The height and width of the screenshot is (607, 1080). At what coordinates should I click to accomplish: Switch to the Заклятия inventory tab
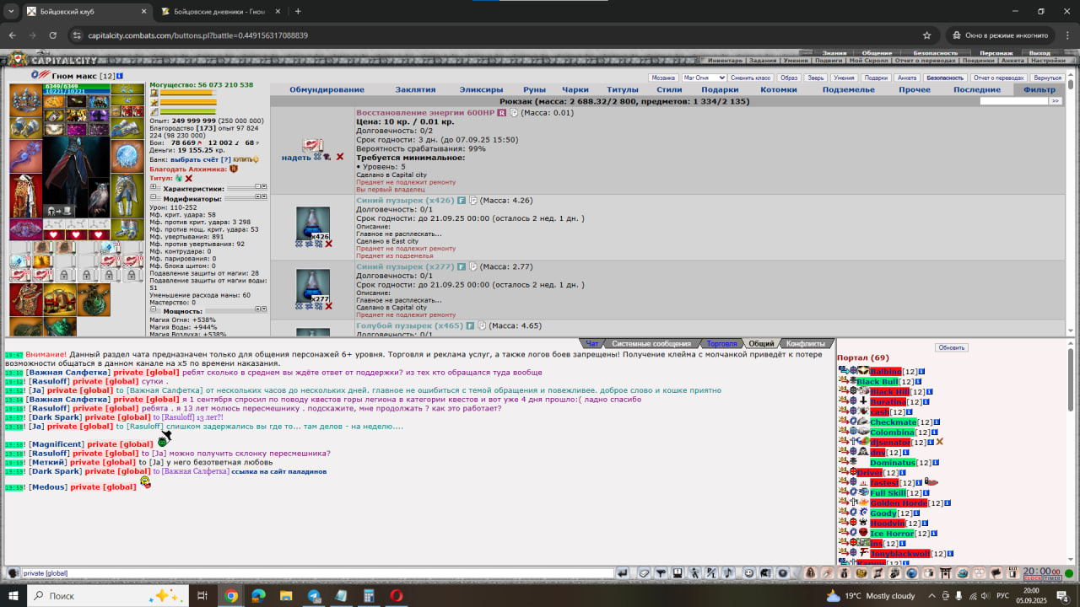415,89
